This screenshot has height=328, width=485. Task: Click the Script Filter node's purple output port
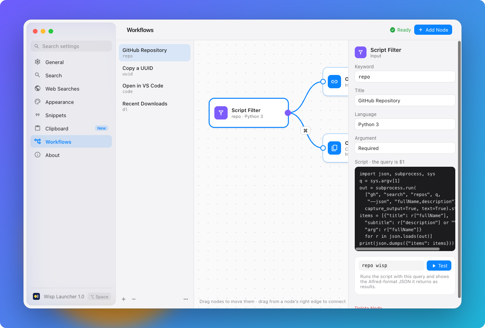coord(288,113)
